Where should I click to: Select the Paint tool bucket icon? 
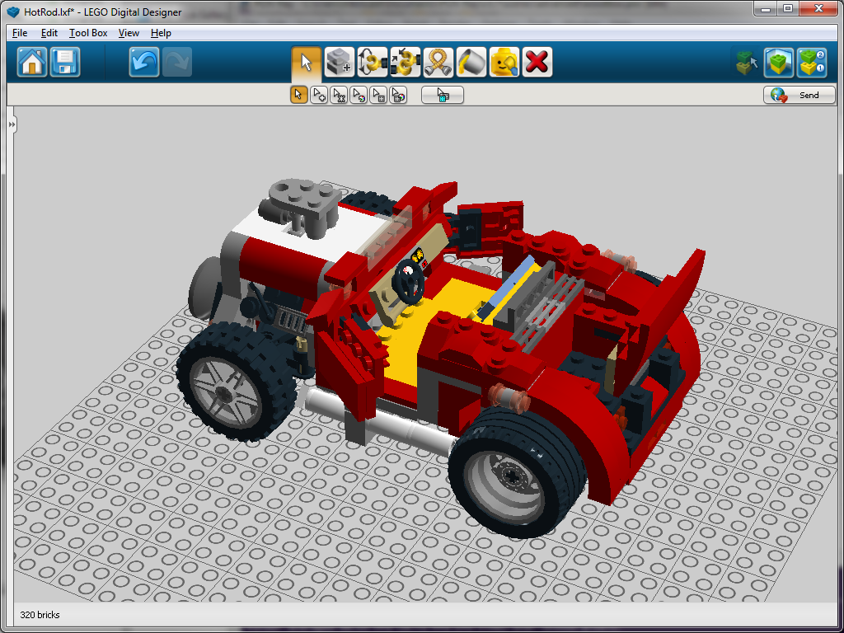tap(471, 61)
